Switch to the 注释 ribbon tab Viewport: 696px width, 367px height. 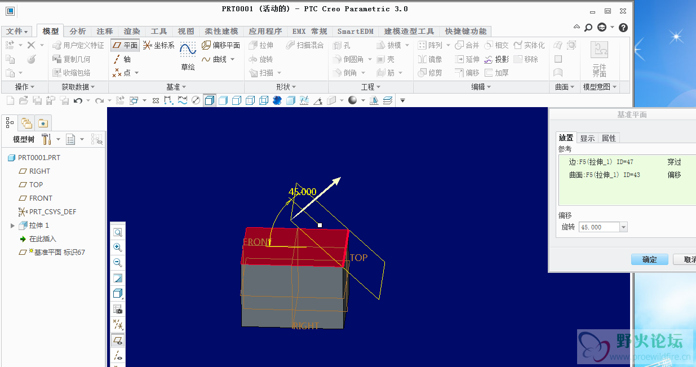pyautogui.click(x=105, y=32)
